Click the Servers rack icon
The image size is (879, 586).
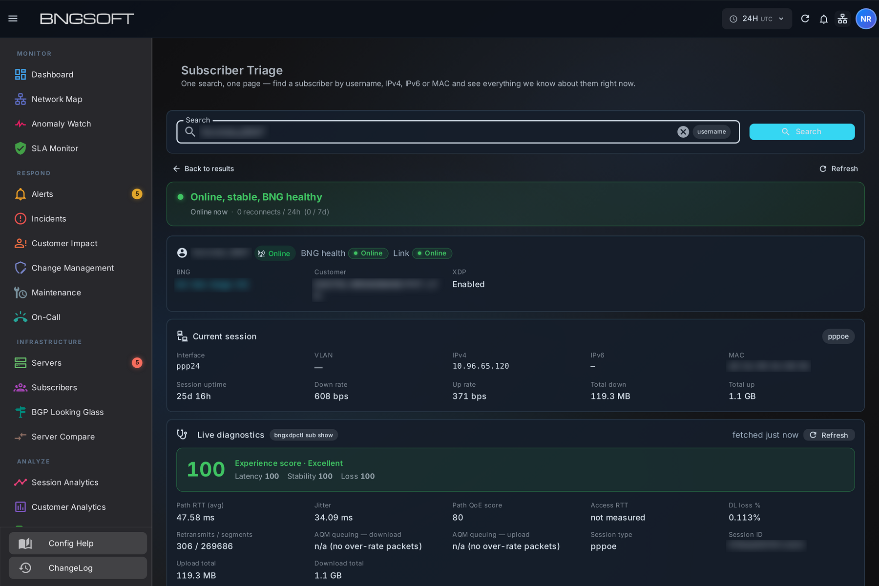[21, 363]
